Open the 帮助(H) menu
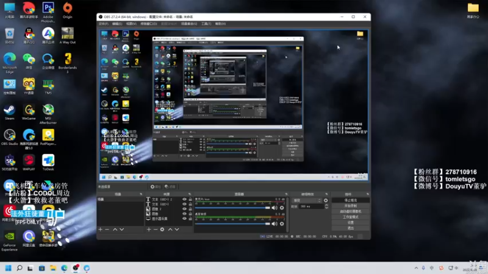This screenshot has width=488, height=274. 220,24
